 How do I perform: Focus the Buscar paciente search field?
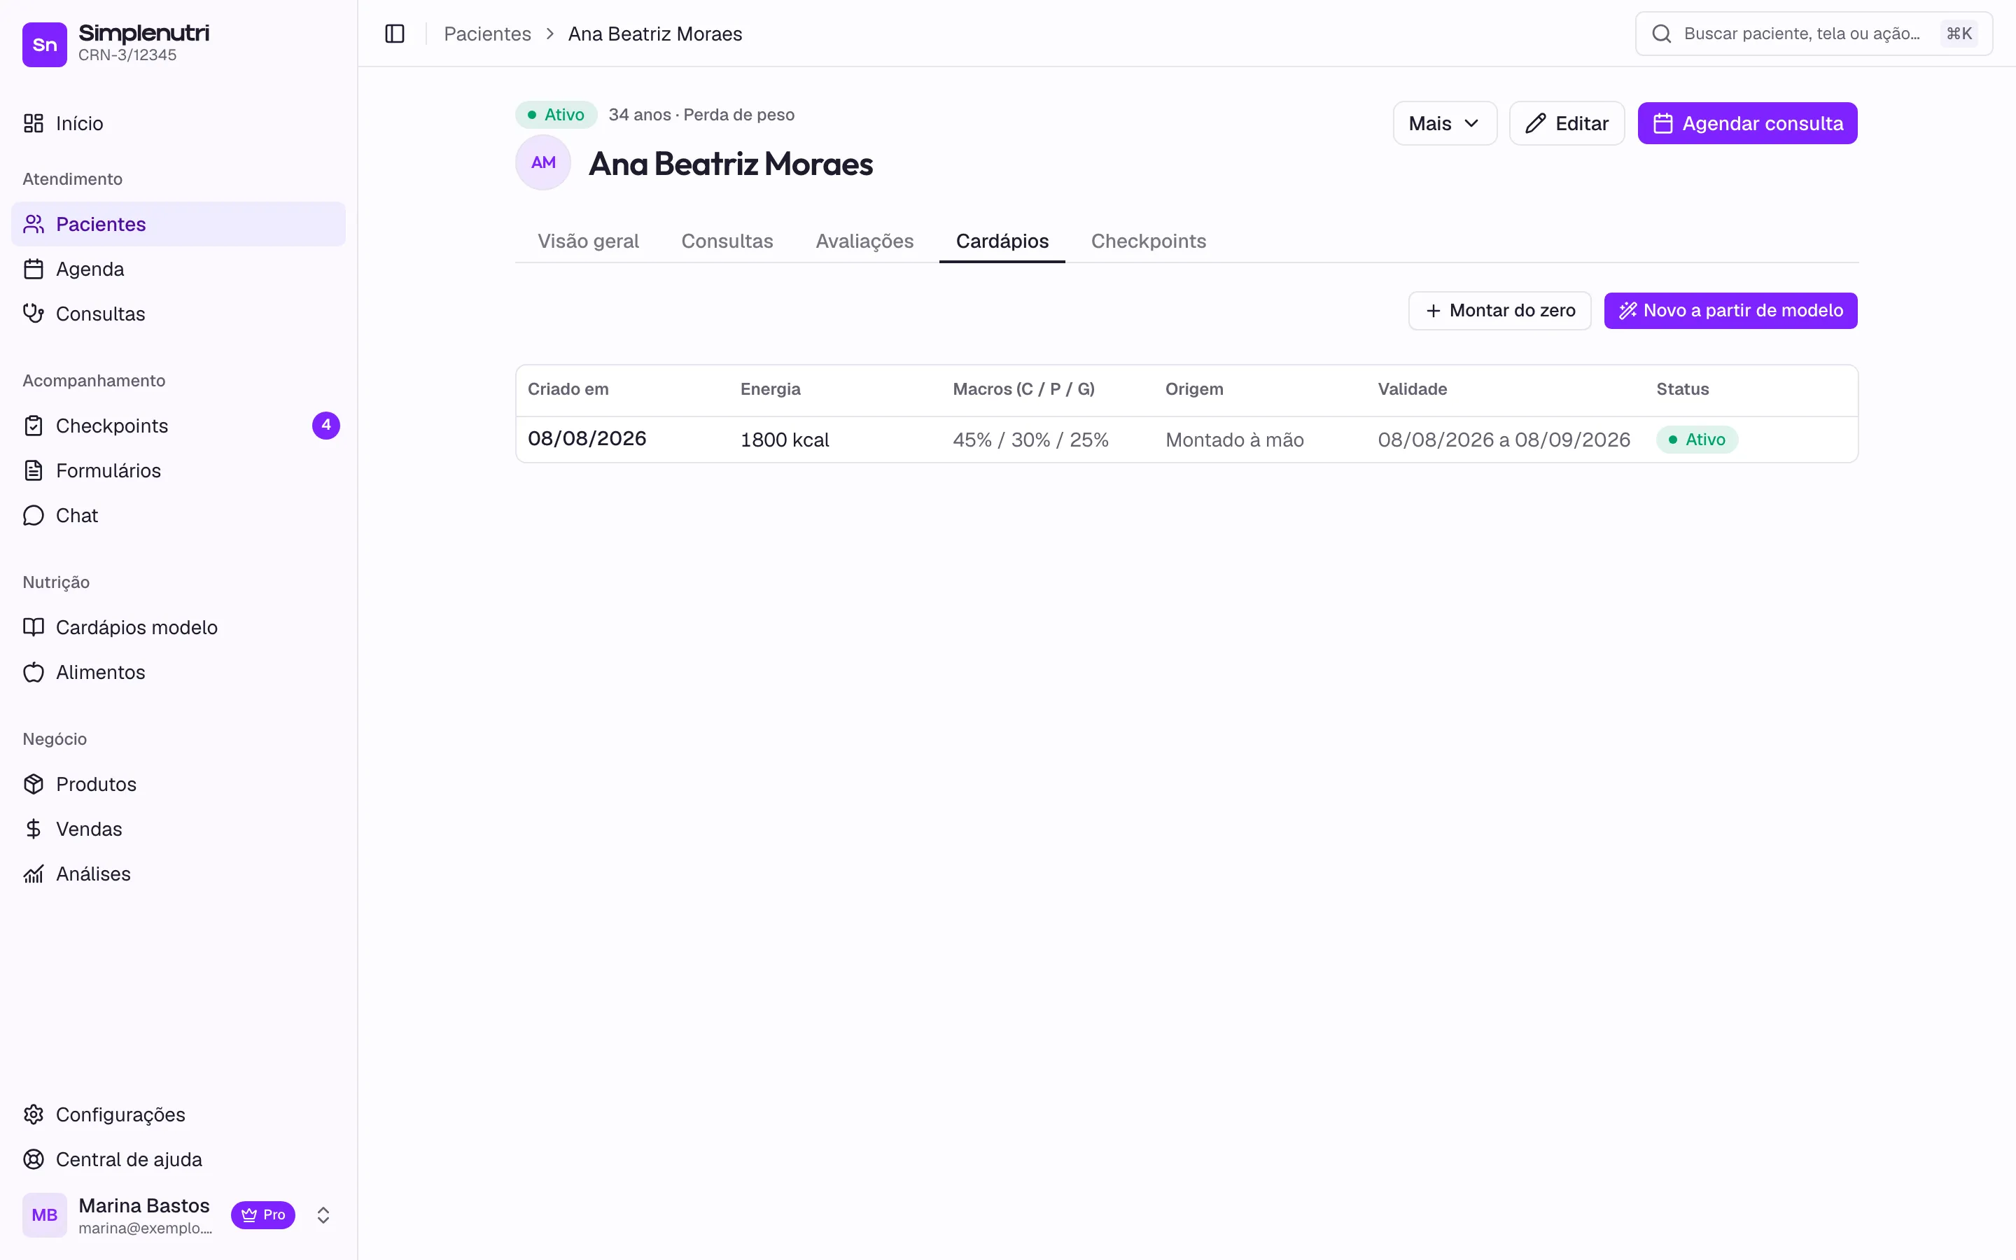click(x=1814, y=34)
